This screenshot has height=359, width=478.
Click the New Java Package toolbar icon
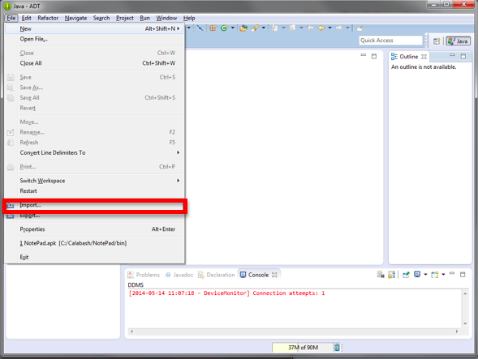(x=213, y=28)
